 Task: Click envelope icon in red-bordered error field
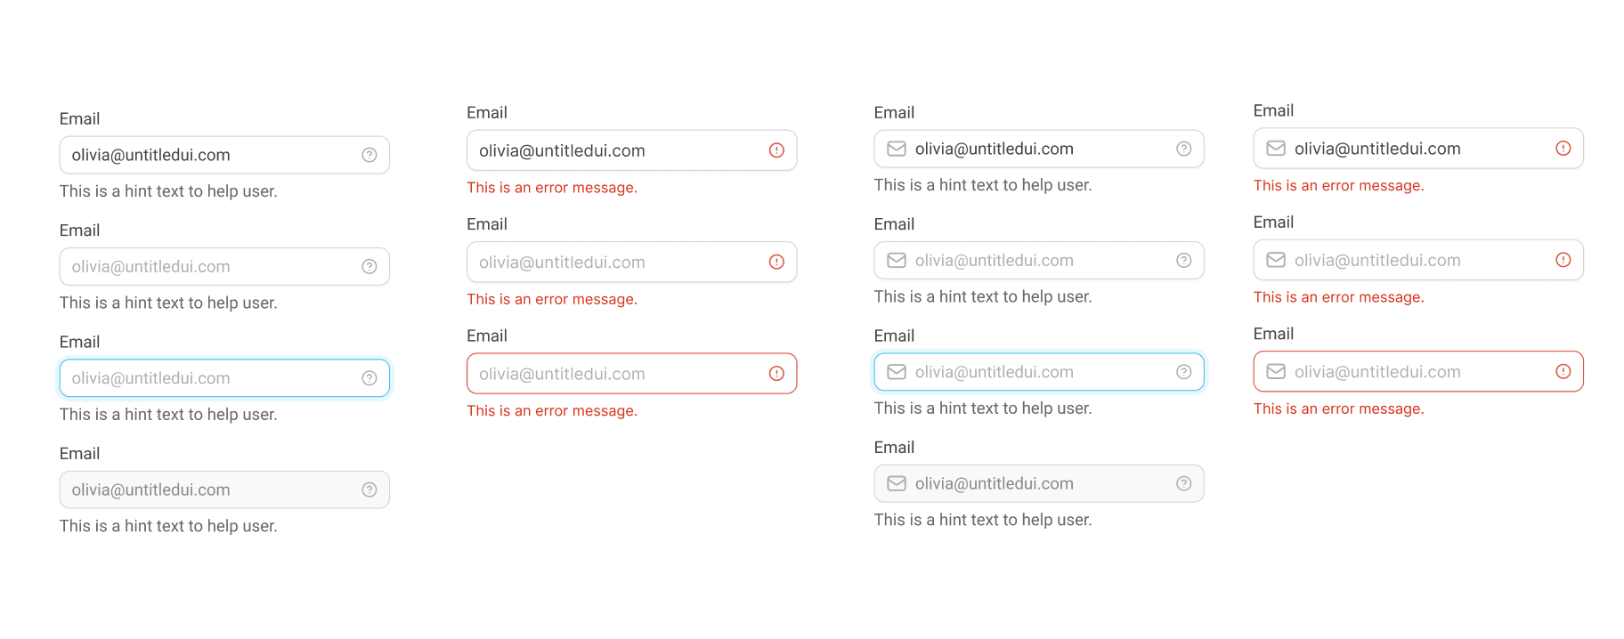(1276, 371)
